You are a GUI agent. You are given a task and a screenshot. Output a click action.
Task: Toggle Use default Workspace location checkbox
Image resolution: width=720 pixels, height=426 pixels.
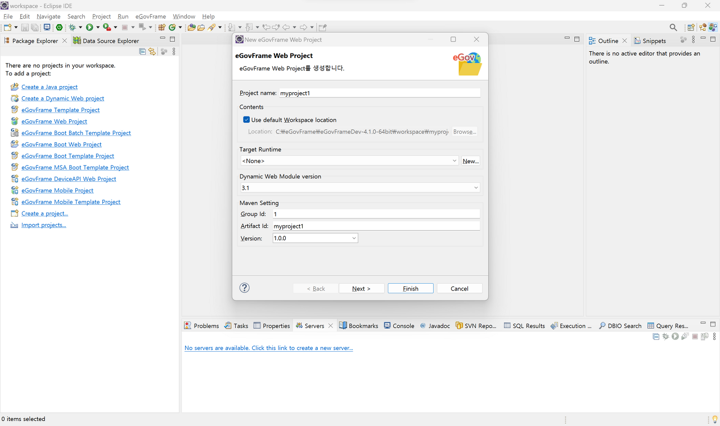(246, 120)
